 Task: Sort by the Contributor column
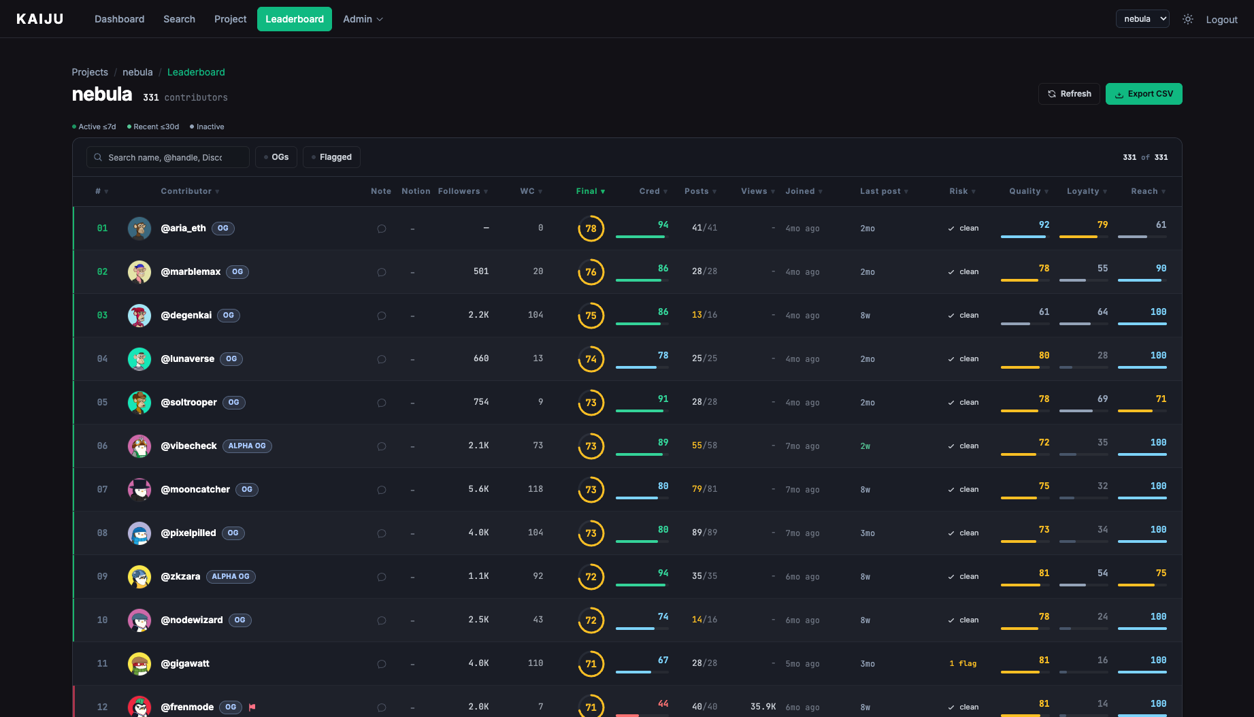(x=190, y=191)
